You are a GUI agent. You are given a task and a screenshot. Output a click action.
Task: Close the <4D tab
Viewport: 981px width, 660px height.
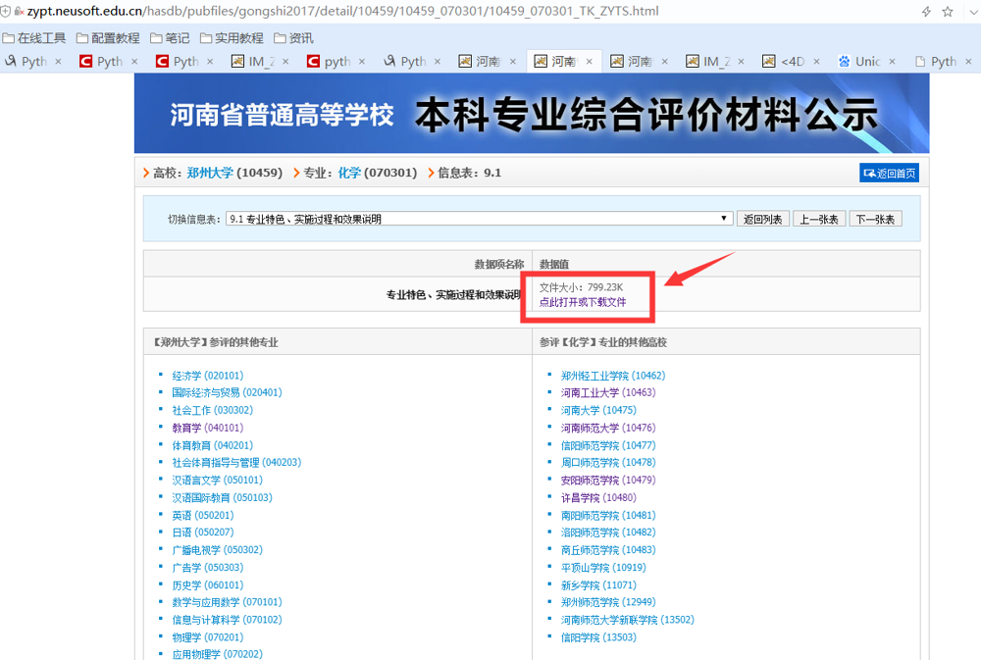[816, 62]
